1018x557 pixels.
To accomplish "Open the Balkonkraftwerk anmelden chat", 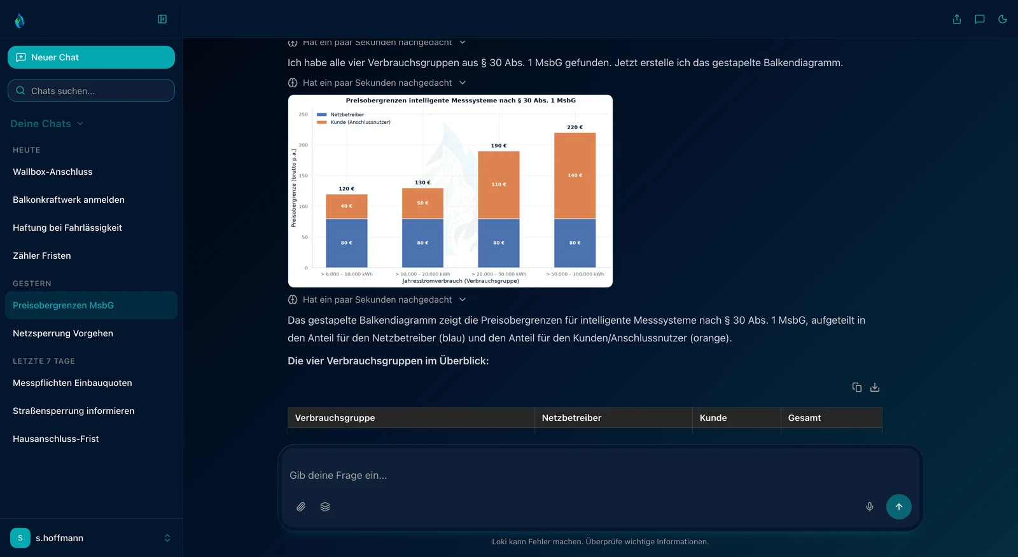I will 91,200.
